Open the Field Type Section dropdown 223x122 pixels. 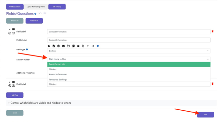129,51
